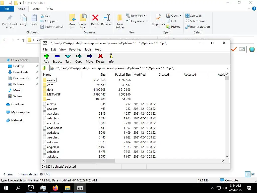Open Downloads in Quick access sidebar
Image resolution: width=257 pixels, height=193 pixels.
click(21, 72)
